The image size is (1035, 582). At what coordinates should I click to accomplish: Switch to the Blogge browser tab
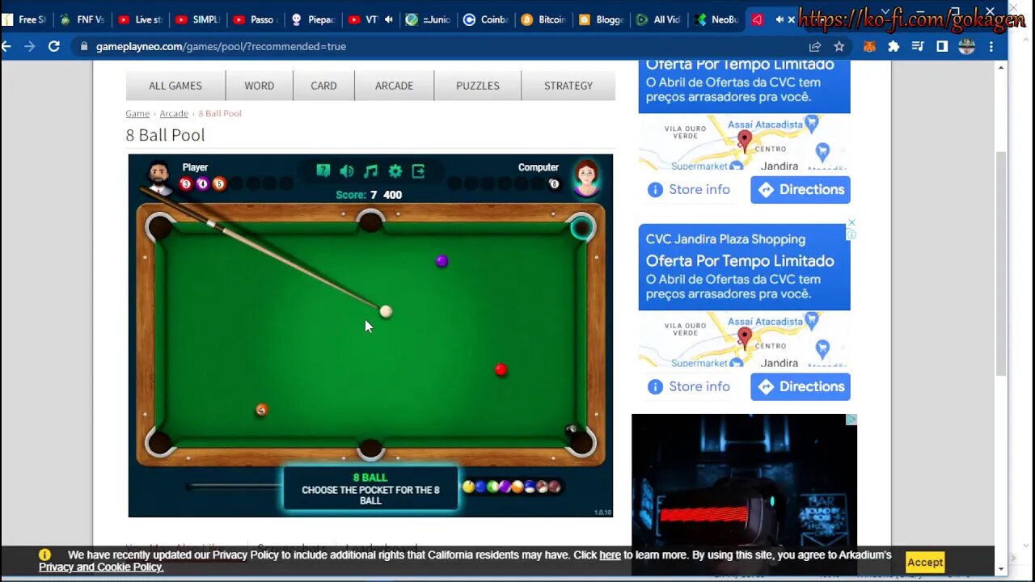point(601,19)
